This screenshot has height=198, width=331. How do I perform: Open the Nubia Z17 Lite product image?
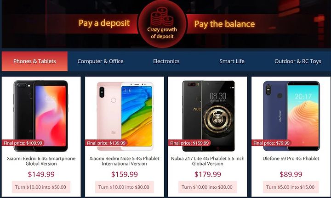coord(208,115)
